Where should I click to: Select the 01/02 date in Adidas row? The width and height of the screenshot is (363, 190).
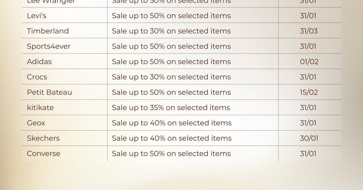coord(309,62)
